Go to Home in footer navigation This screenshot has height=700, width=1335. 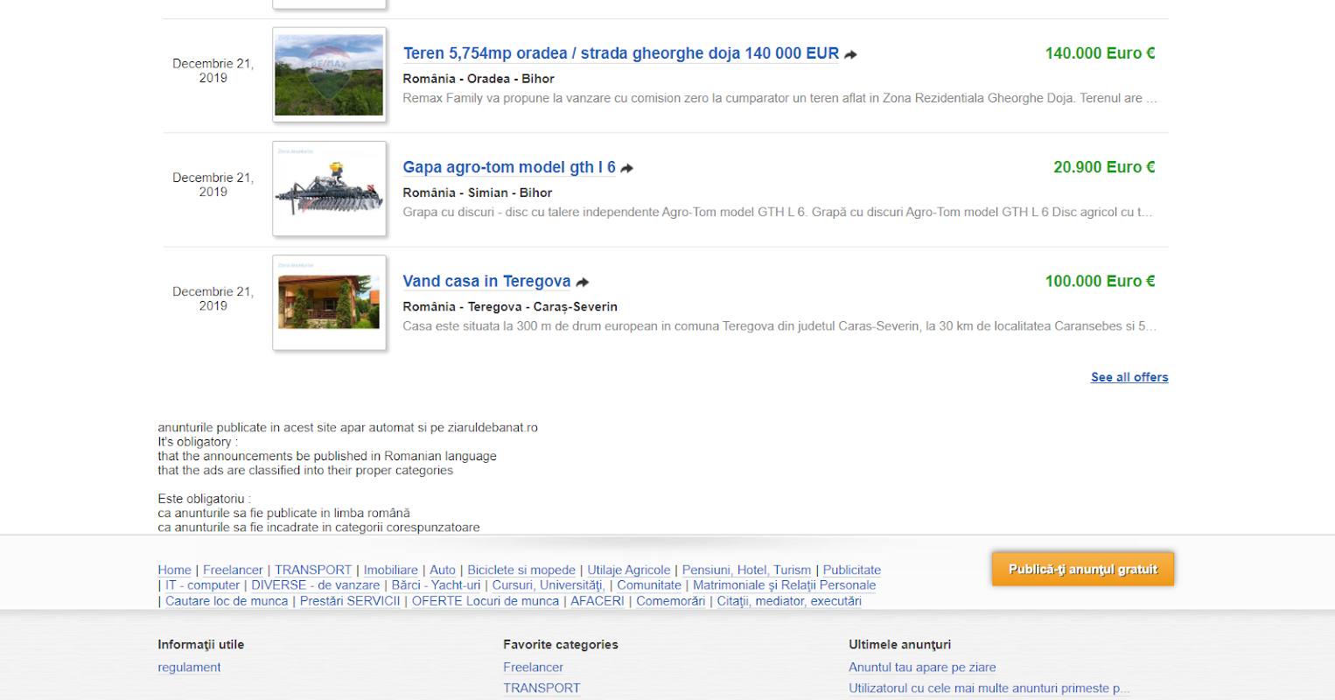174,570
